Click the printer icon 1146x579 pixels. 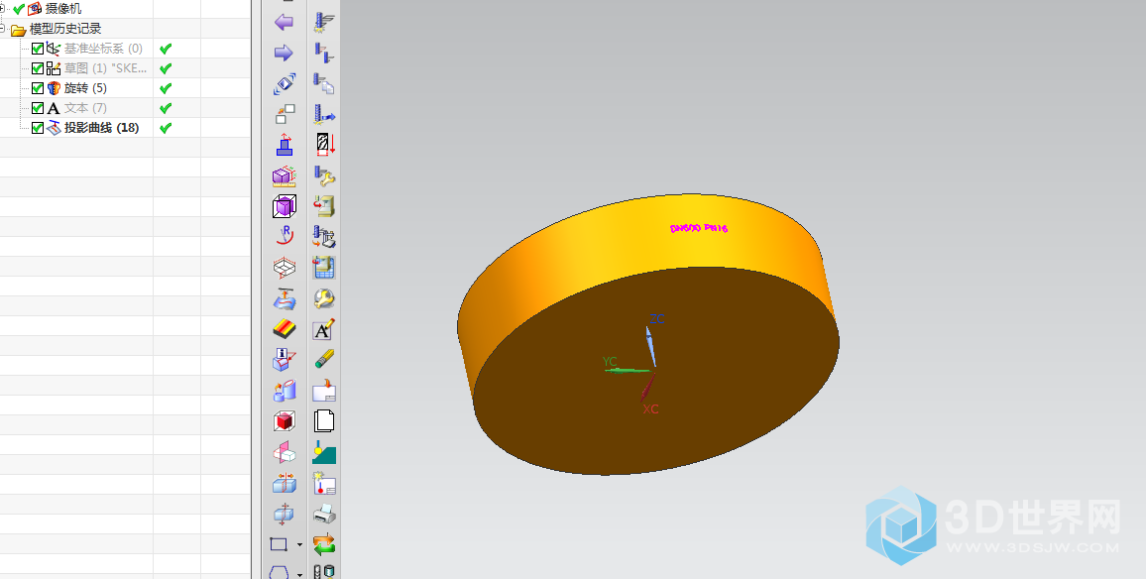[324, 515]
